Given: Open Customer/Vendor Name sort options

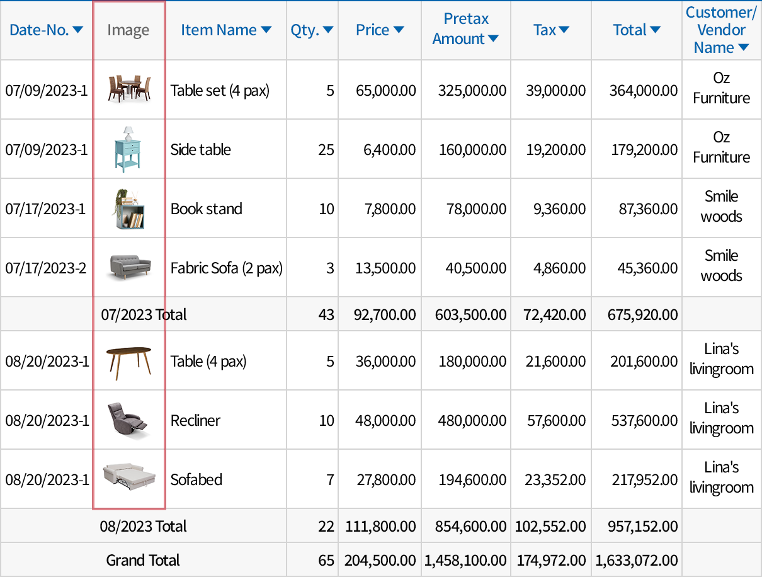Looking at the screenshot, I should tap(745, 47).
